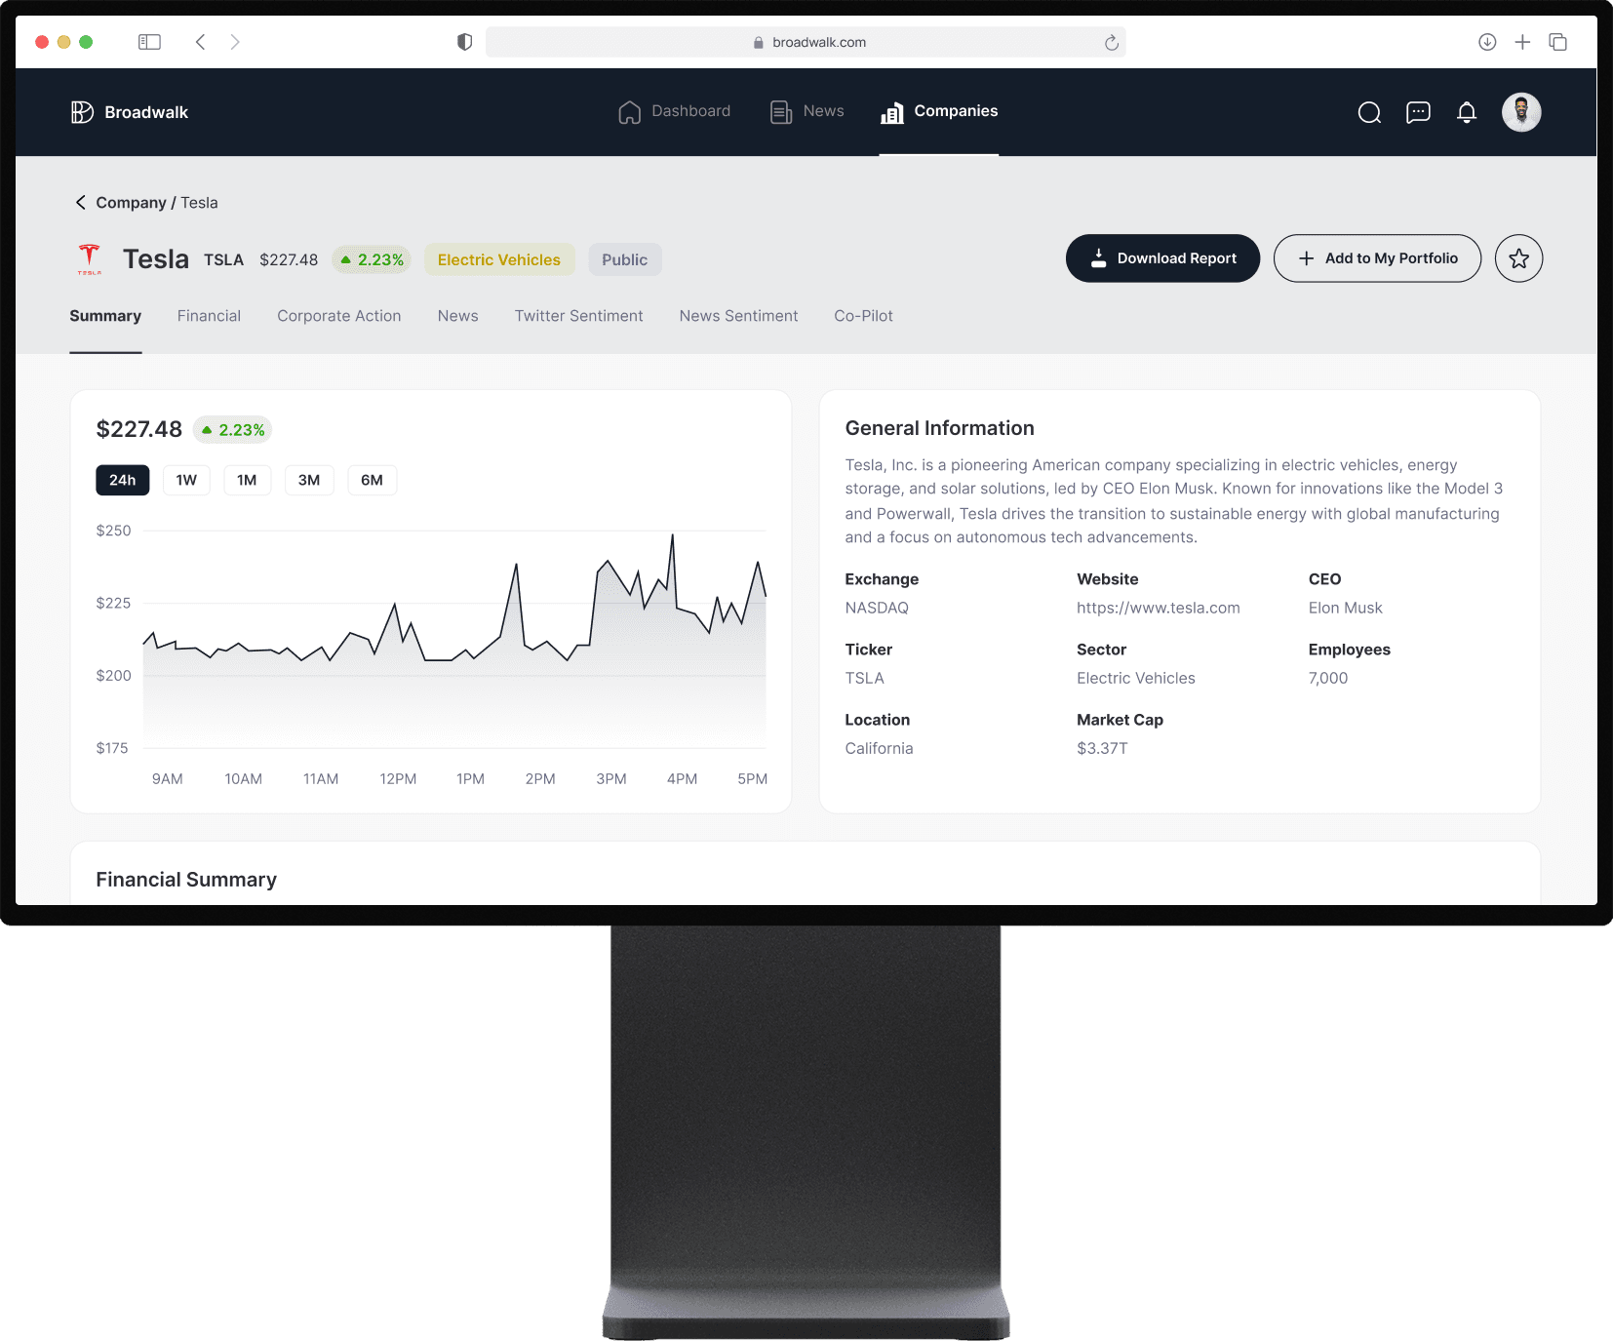Open the News item in top navigation

coord(806,111)
